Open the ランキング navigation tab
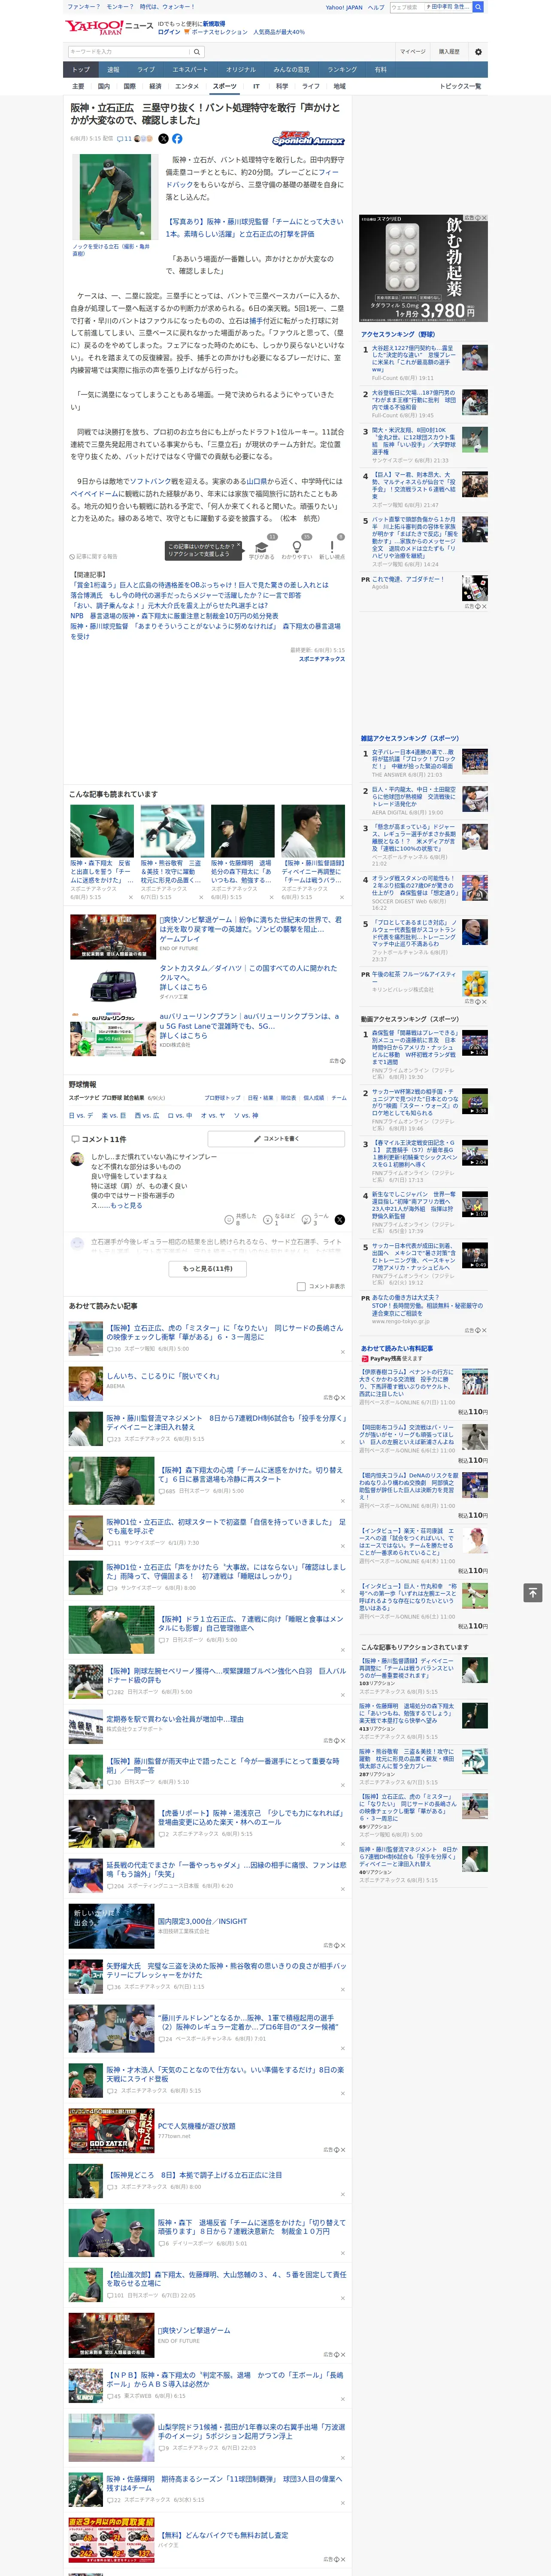This screenshot has width=551, height=2576. pyautogui.click(x=342, y=70)
